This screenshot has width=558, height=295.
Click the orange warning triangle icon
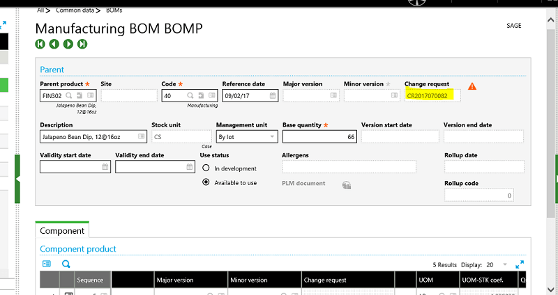pyautogui.click(x=472, y=86)
